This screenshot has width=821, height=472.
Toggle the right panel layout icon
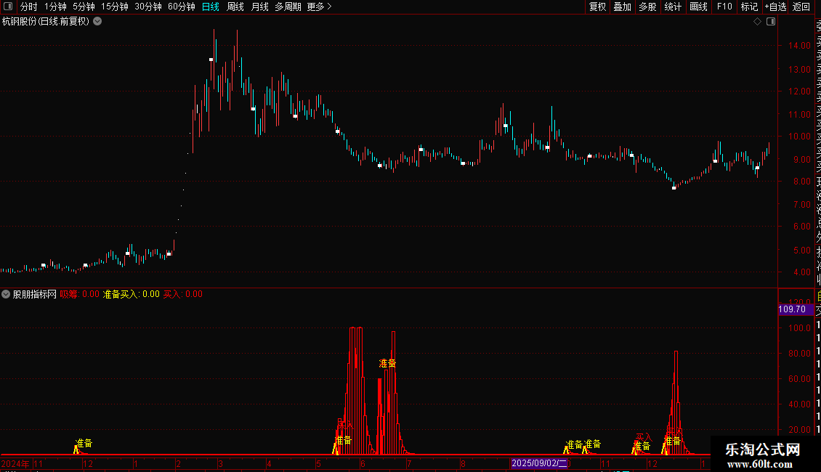click(771, 22)
